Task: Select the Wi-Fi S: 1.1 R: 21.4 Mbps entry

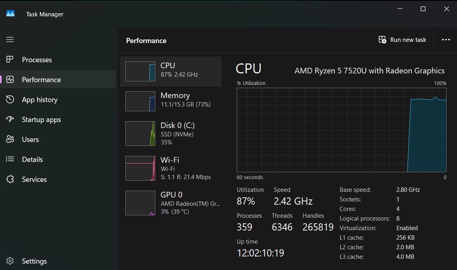Action: (x=171, y=168)
